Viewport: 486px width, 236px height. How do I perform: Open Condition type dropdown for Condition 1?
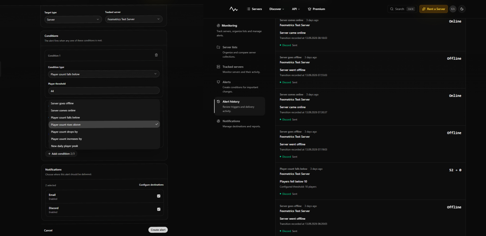pyautogui.click(x=104, y=74)
